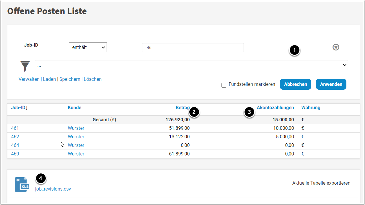Open the 'enthält' operator dropdown
This screenshot has height=205, width=365.
click(x=88, y=47)
